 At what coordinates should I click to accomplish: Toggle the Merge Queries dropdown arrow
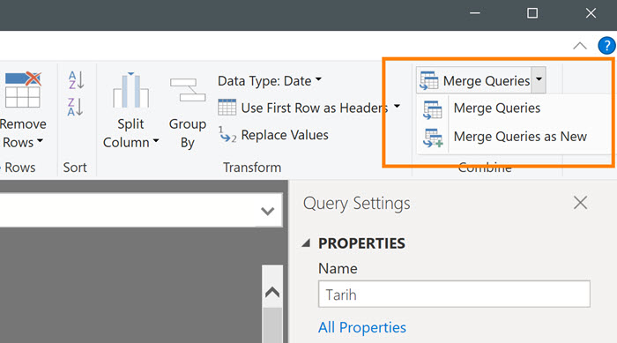tap(539, 80)
